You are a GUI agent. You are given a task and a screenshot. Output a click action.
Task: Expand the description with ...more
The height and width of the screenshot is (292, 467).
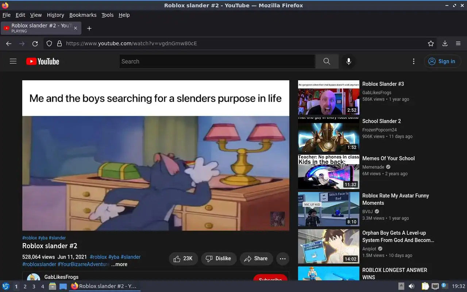119,264
